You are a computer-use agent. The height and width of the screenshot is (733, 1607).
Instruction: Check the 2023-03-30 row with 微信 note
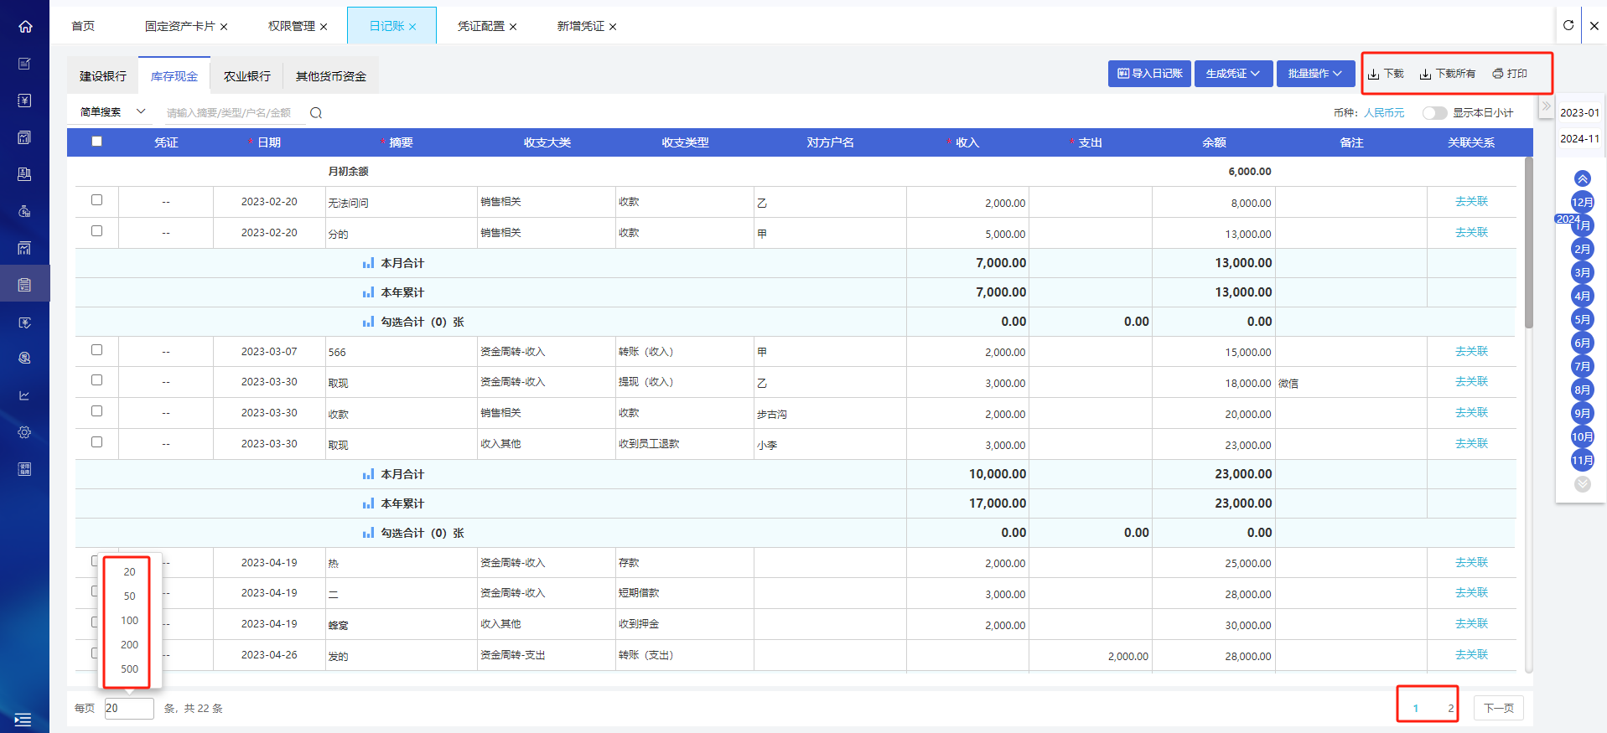[x=97, y=380]
